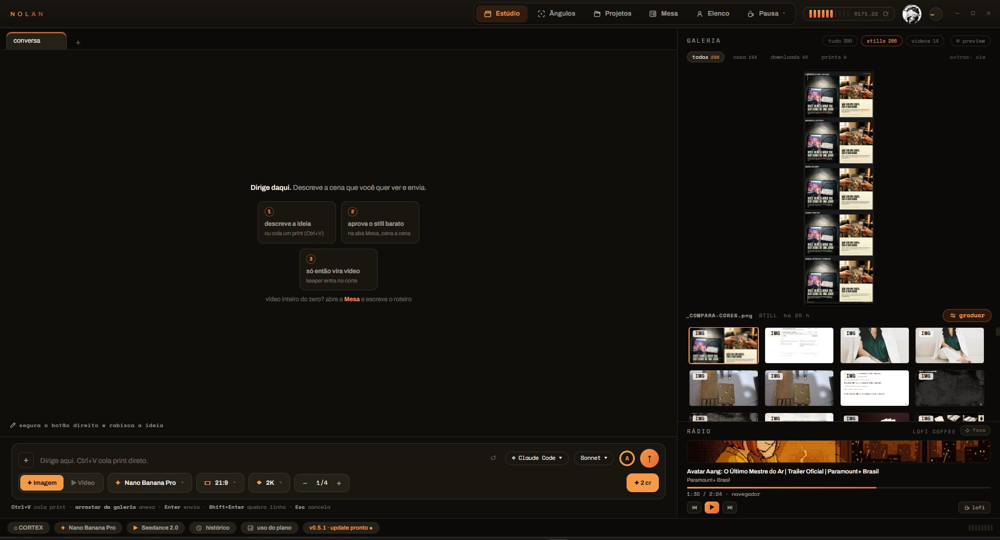The height and width of the screenshot is (540, 1000).
Task: Skip to next radio track
Action: pyautogui.click(x=730, y=507)
